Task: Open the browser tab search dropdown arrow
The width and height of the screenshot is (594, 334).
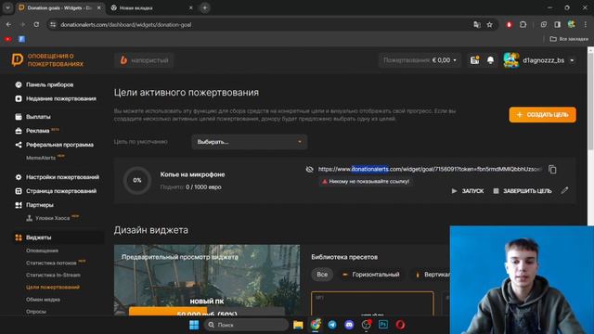Action: 7,7
